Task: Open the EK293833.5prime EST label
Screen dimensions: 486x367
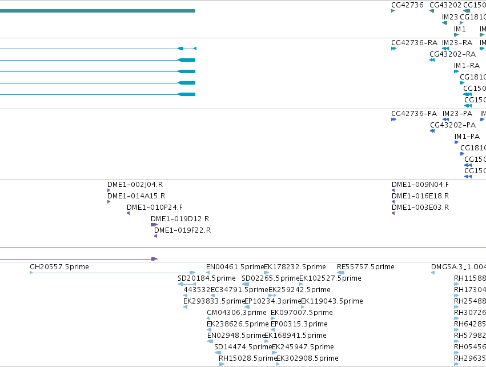Action: click(x=214, y=301)
